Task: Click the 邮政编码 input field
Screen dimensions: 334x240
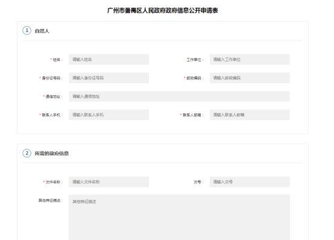Action: (x=250, y=78)
